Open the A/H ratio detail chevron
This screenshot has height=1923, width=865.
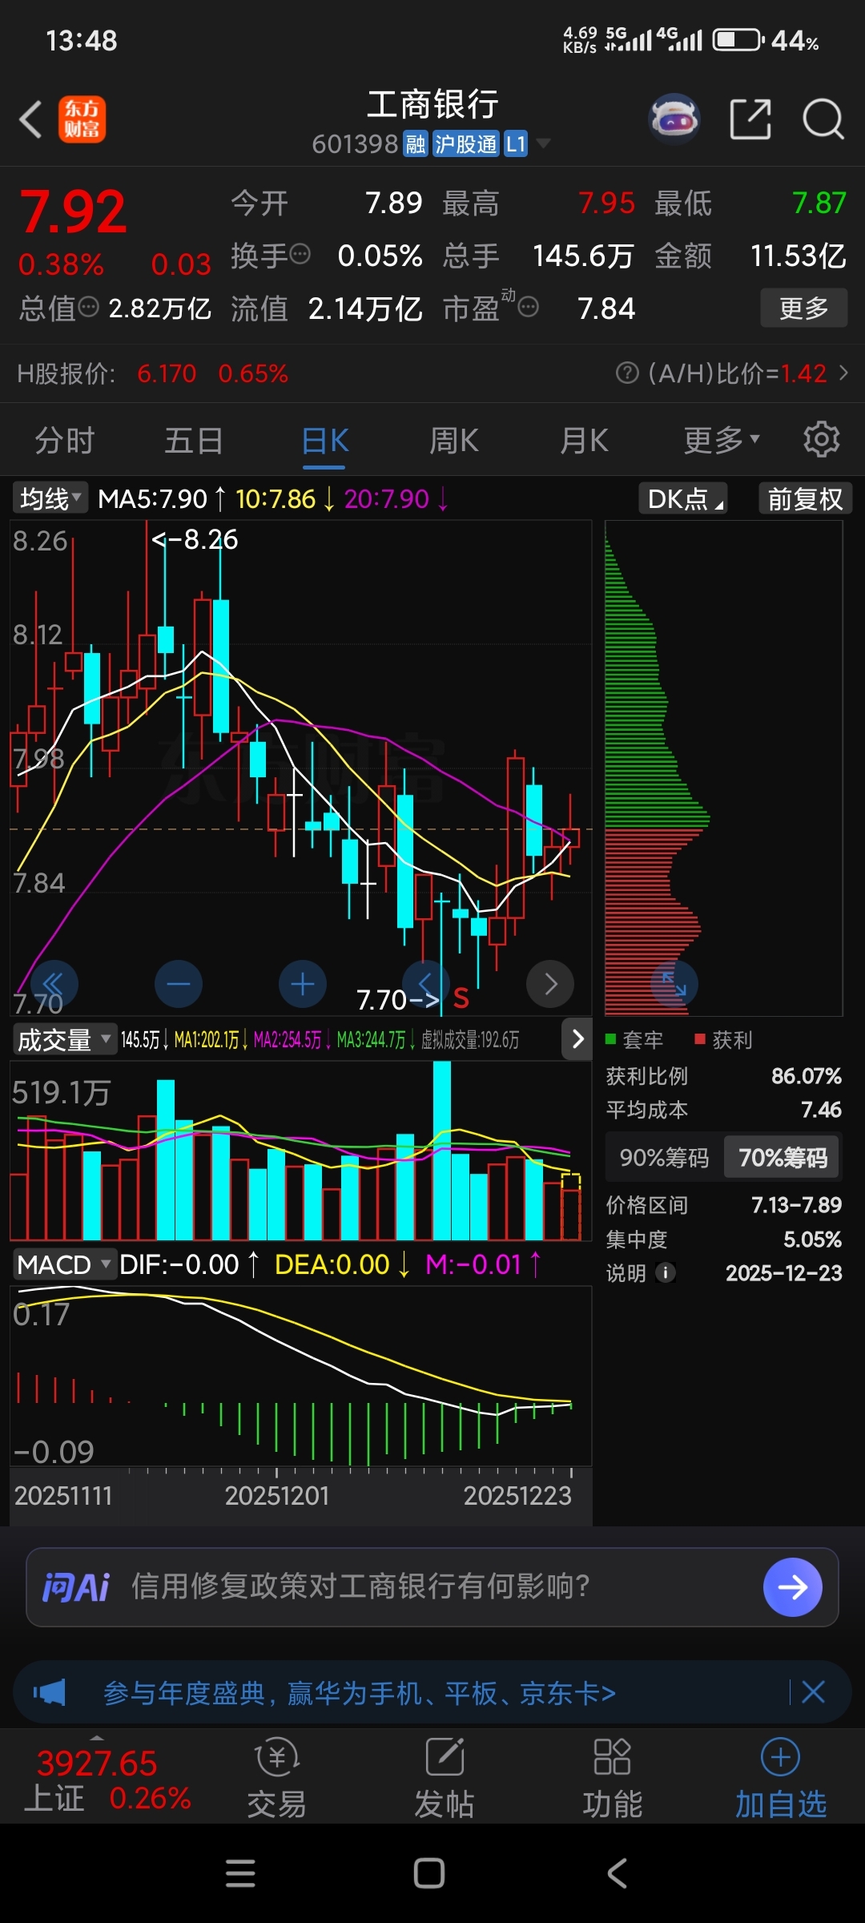click(x=843, y=373)
